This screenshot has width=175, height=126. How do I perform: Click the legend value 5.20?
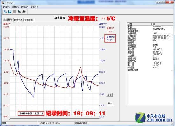[109, 40]
